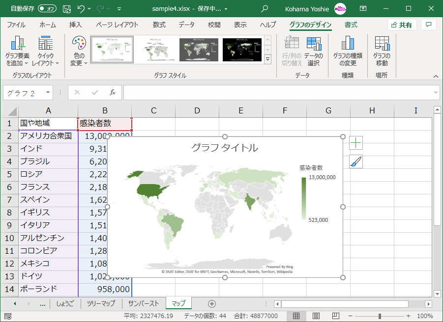443x322 pixels.
Task: Open the 挿入 ribbon tab
Action: [75, 25]
